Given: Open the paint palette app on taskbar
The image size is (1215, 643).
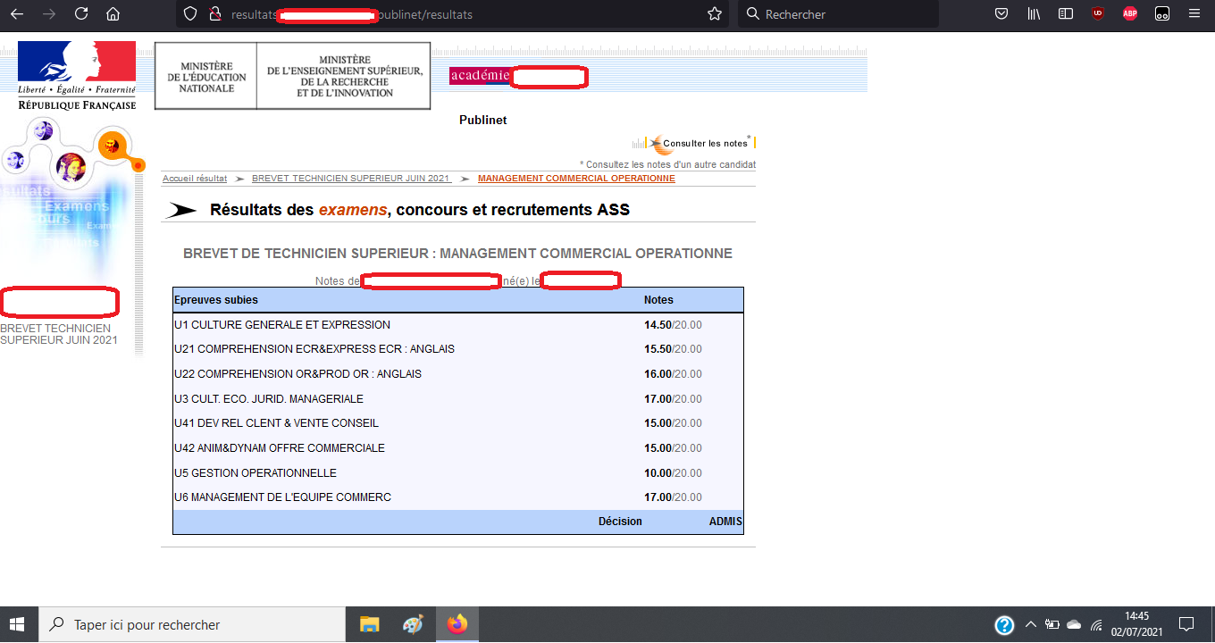Looking at the screenshot, I should pyautogui.click(x=413, y=624).
